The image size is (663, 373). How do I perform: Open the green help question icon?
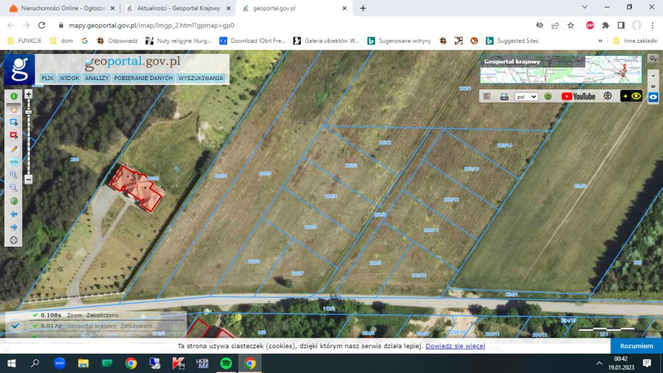(548, 97)
